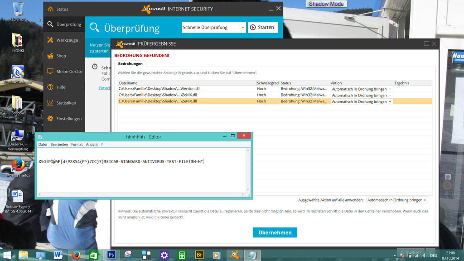
Task: Click the Shadow Mode indicator
Action: [326, 4]
